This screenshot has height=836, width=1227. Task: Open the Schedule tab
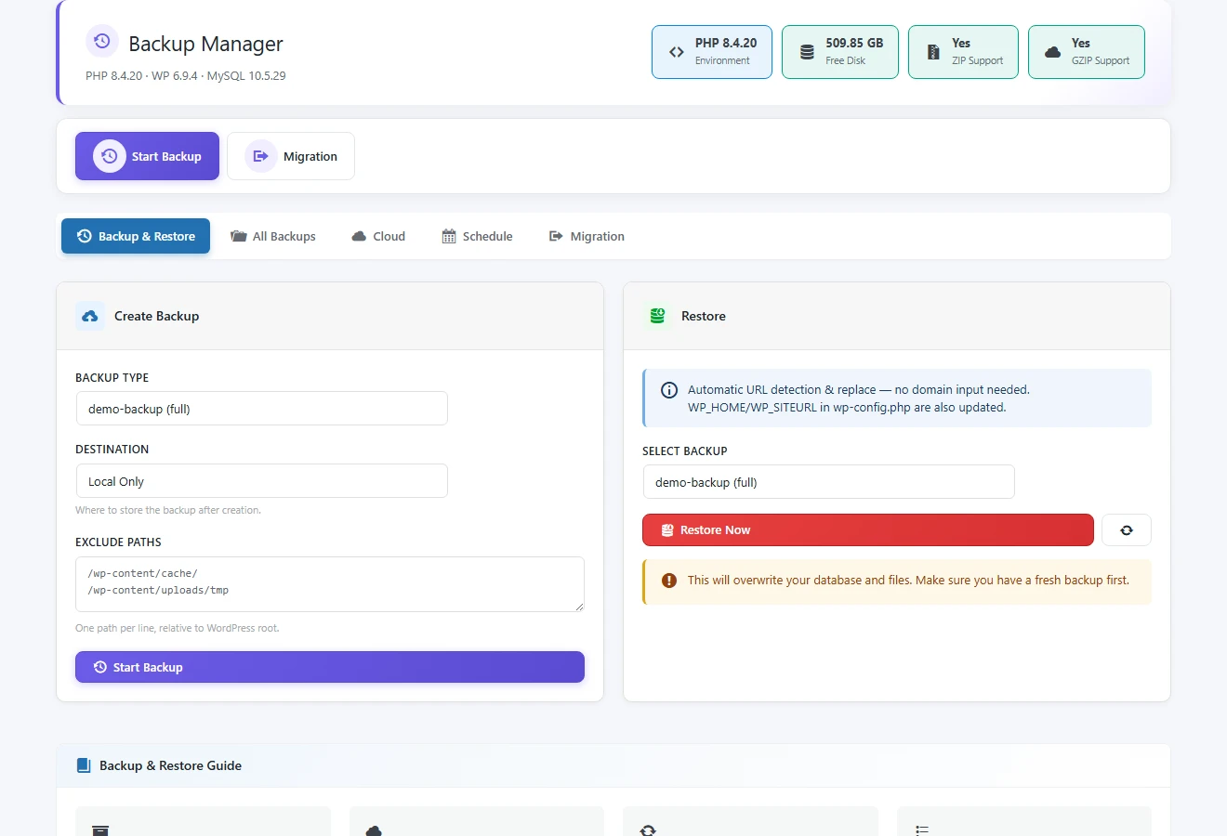coord(477,236)
